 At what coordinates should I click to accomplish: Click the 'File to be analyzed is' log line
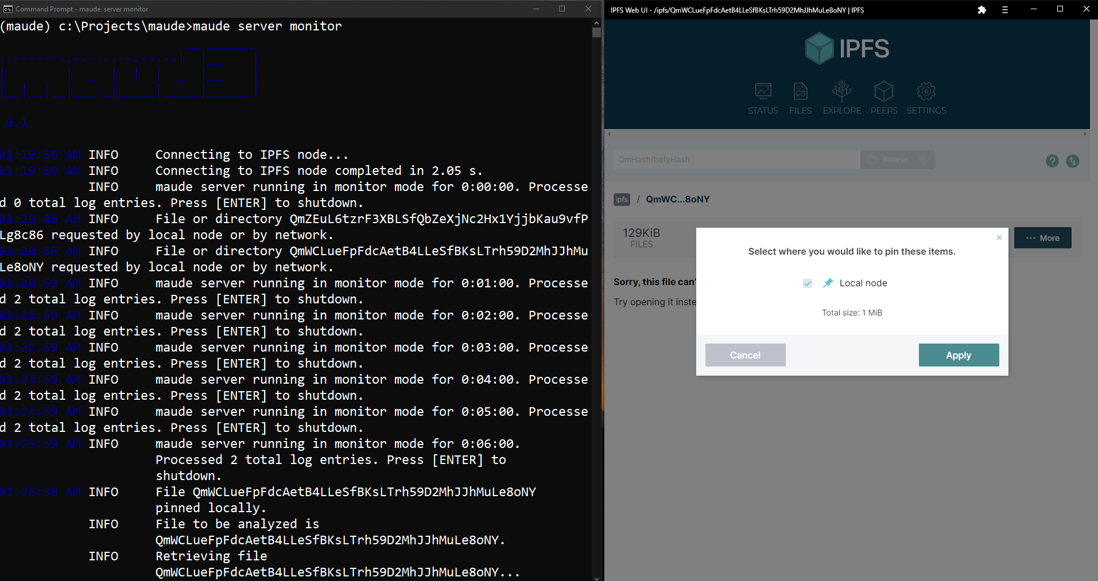pos(237,524)
